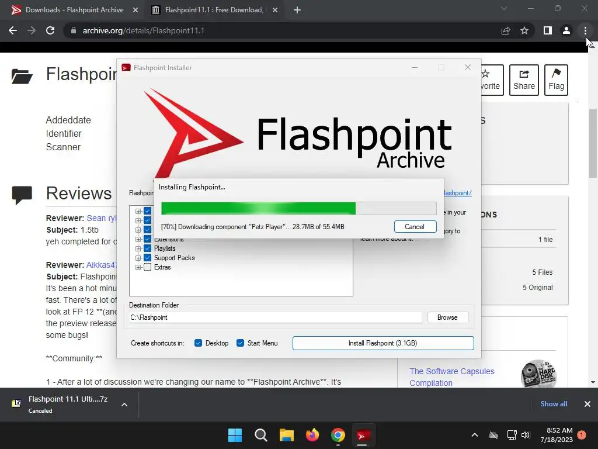Click the Destination Folder path field
The height and width of the screenshot is (449, 598).
[276, 317]
